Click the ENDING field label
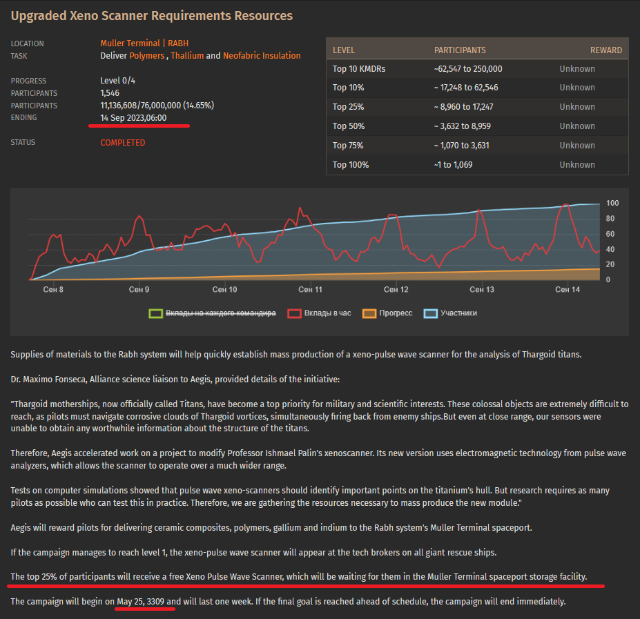This screenshot has width=640, height=619. click(x=23, y=117)
